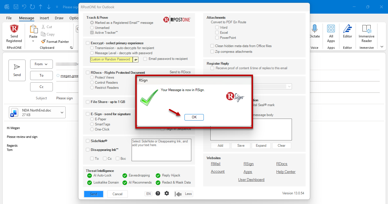This screenshot has width=388, height=204.
Task: Expand the NDA NorthEnd.doc attachment dropdown
Action: pyautogui.click(x=62, y=113)
